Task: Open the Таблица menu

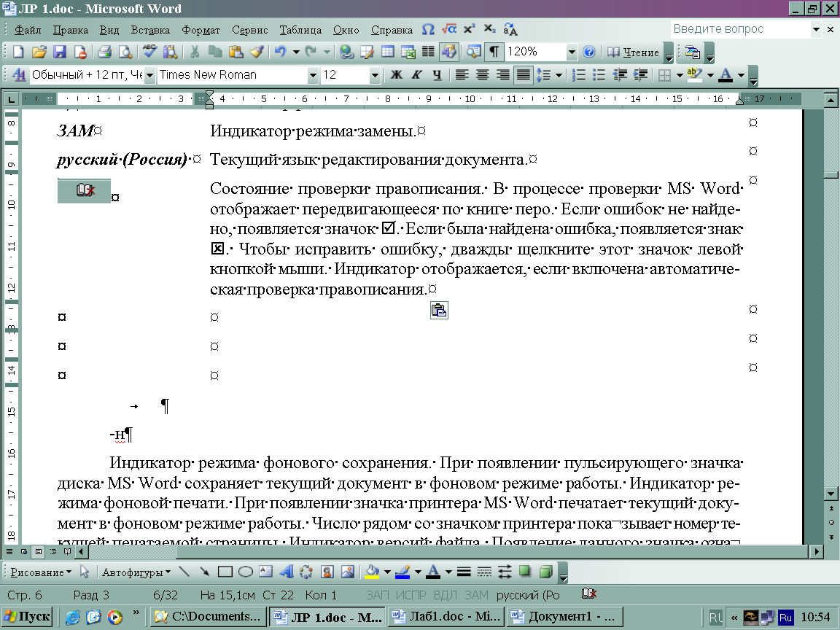Action: (300, 30)
